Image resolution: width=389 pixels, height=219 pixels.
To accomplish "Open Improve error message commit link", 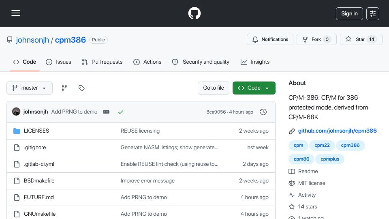I will (147, 181).
